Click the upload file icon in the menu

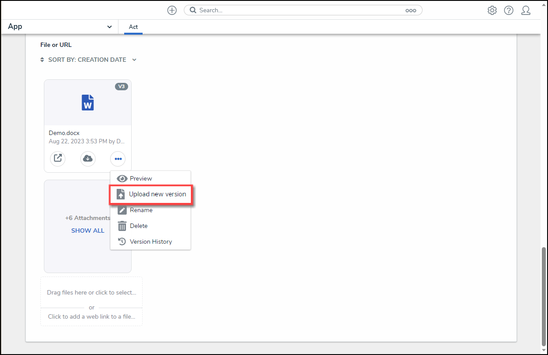pyautogui.click(x=121, y=194)
